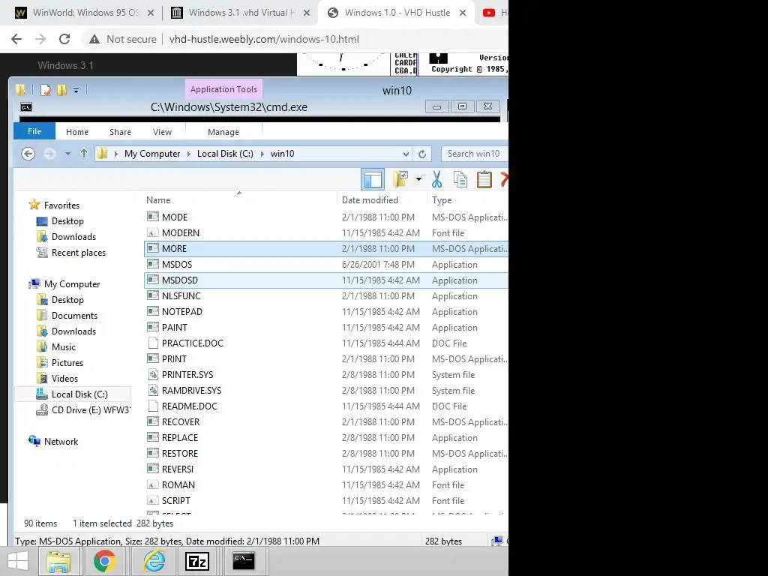Switch to the Share ribbon tab
This screenshot has height=576, width=768.
coord(121,132)
